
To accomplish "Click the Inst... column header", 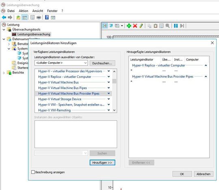I will 178,60.
